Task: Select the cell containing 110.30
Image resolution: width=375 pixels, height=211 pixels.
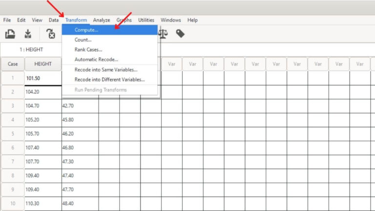Action: click(x=43, y=203)
